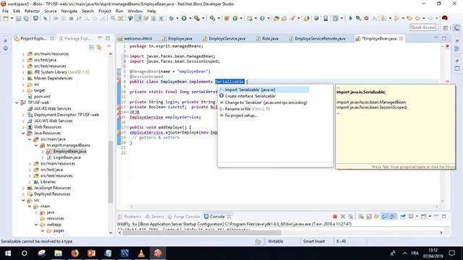Click the Open Console icon in Console view

click(424, 217)
